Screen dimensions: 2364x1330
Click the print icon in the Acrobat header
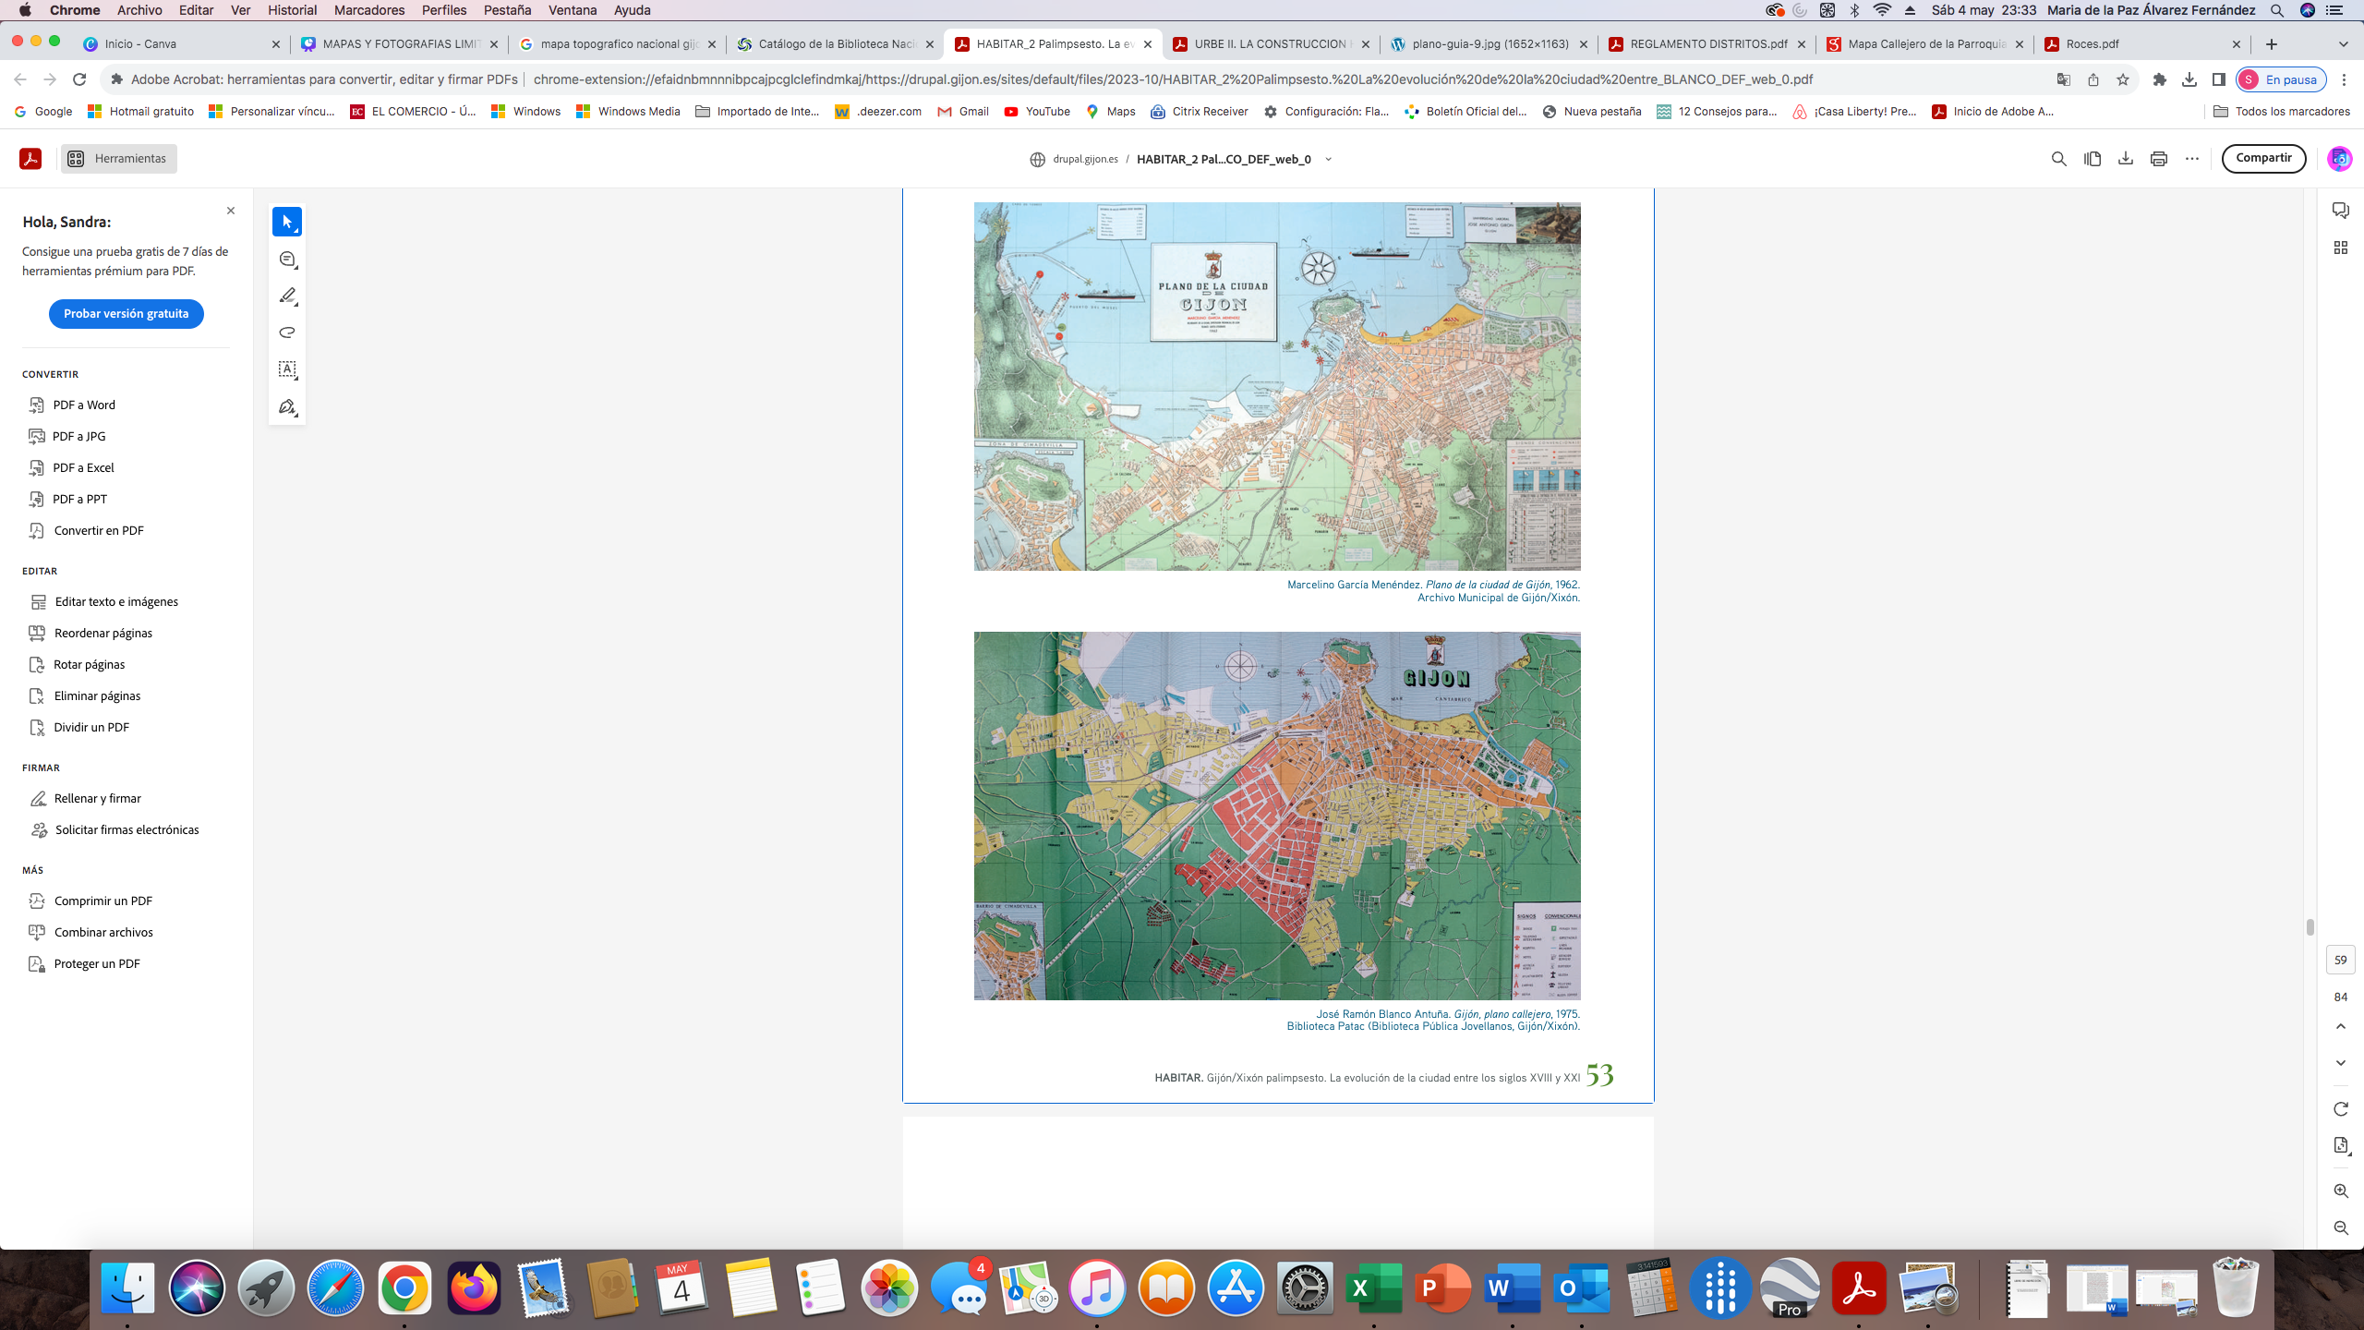(2158, 159)
